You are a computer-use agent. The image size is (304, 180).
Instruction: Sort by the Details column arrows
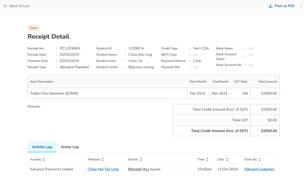click(x=141, y=159)
